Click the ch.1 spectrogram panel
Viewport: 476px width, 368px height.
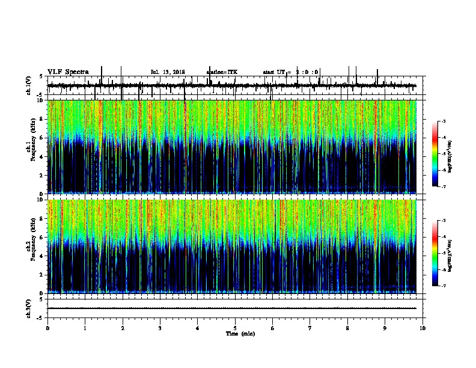tap(231, 147)
